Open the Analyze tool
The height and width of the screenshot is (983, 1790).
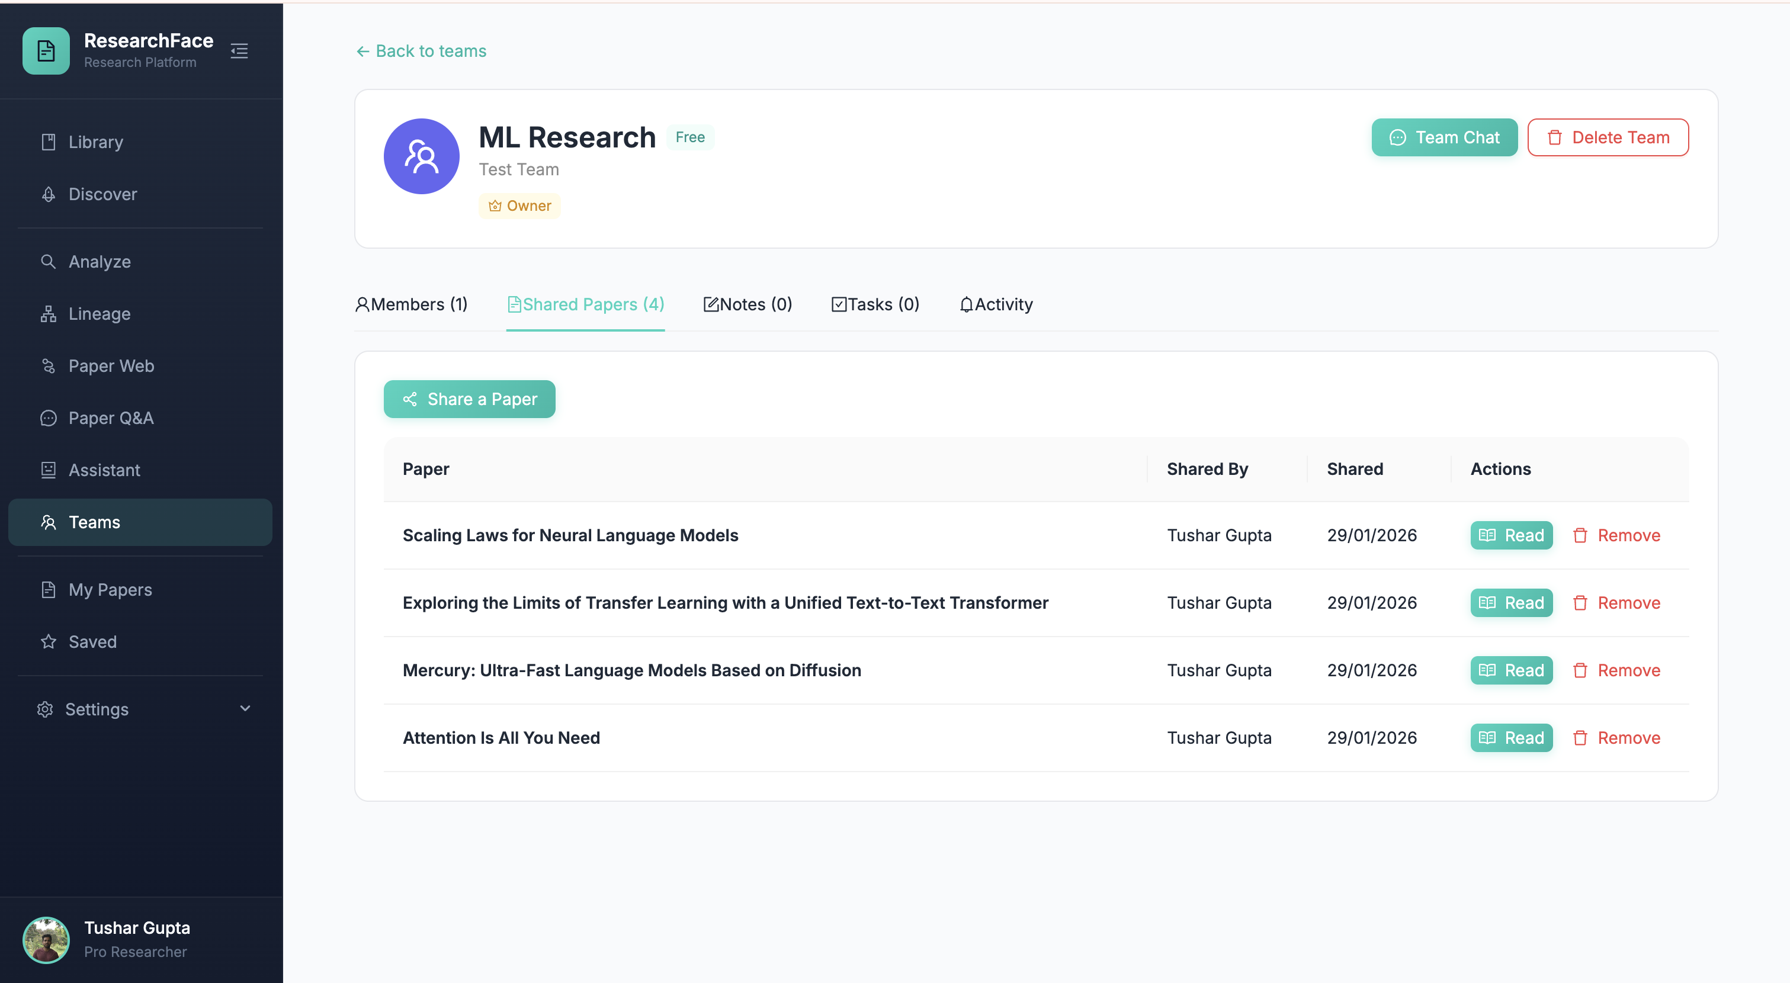coord(100,262)
